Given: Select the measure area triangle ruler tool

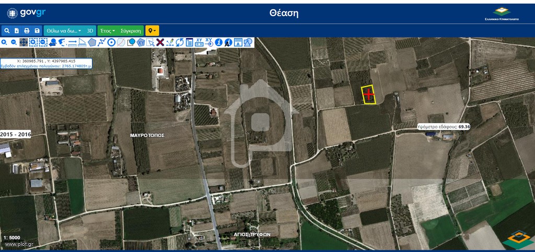Looking at the screenshot, I should [x=82, y=42].
